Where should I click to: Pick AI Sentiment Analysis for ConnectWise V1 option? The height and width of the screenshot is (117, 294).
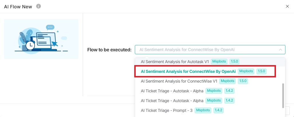pyautogui.click(x=179, y=81)
